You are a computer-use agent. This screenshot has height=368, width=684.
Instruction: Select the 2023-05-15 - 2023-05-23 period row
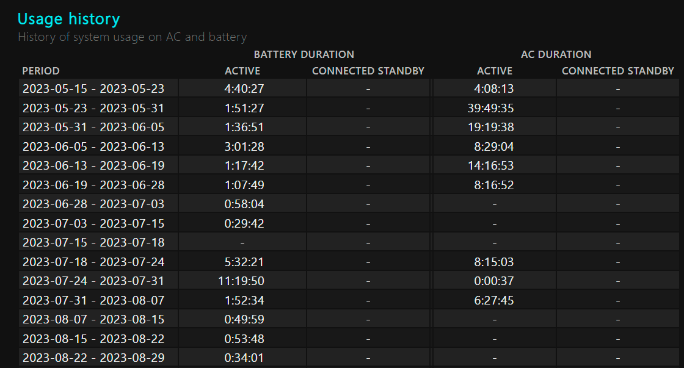tap(93, 88)
